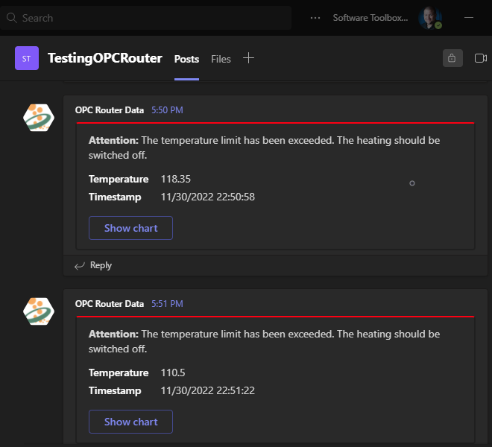Click OPC Router Data sender of 5:51 PM post
492x447 pixels.
pos(109,304)
